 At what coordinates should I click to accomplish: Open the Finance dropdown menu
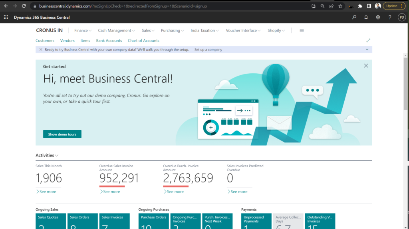(83, 30)
